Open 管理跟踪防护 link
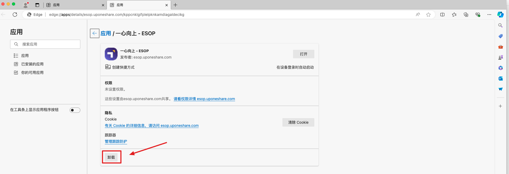Screen dimensions: 509x174 point(116,141)
